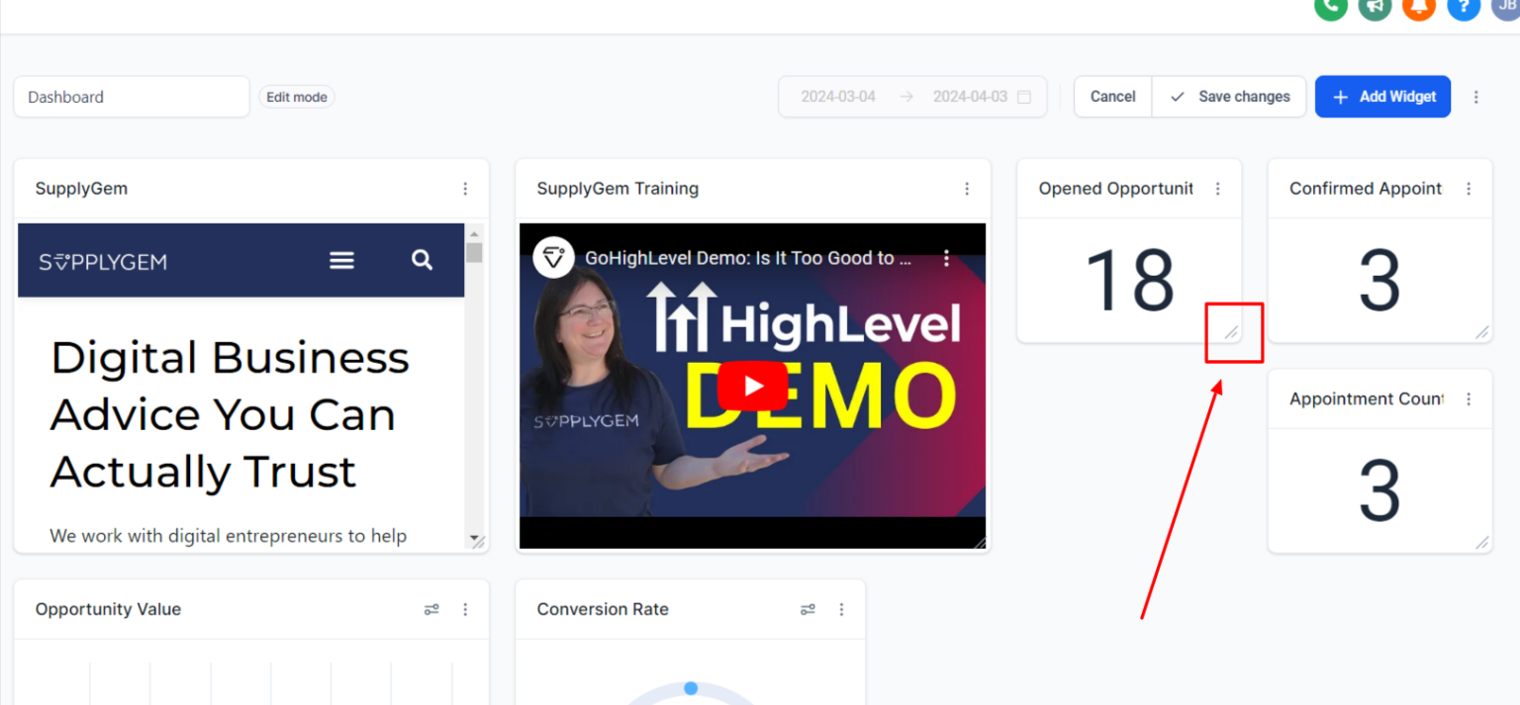Play the HighLevel Demo YouTube video
The height and width of the screenshot is (705, 1520).
point(752,386)
